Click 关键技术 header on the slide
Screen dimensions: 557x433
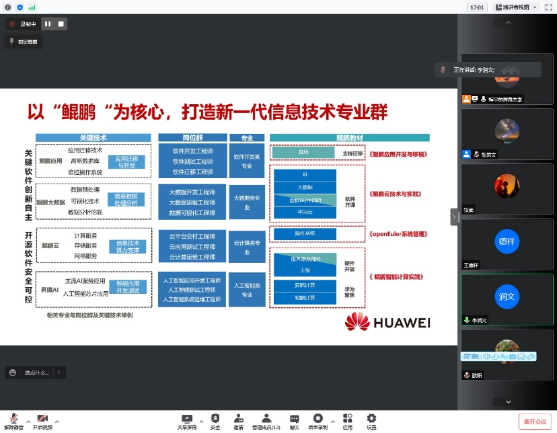(x=93, y=138)
